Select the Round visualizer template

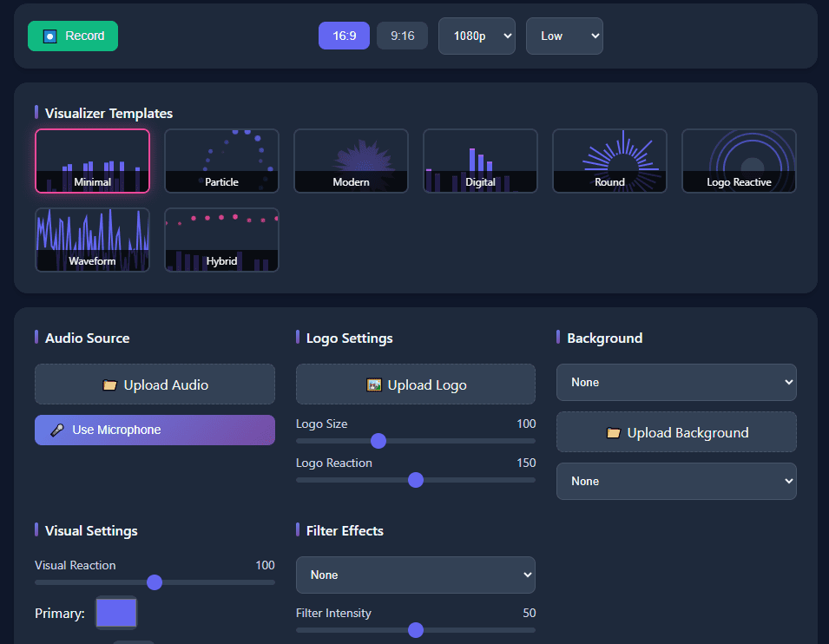tap(609, 160)
